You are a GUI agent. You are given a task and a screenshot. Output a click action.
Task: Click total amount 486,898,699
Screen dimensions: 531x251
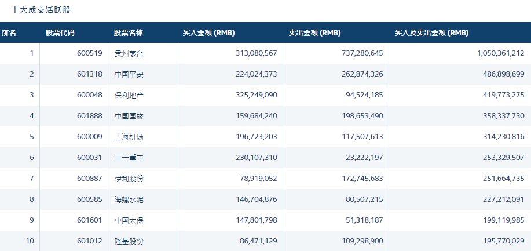(504, 74)
